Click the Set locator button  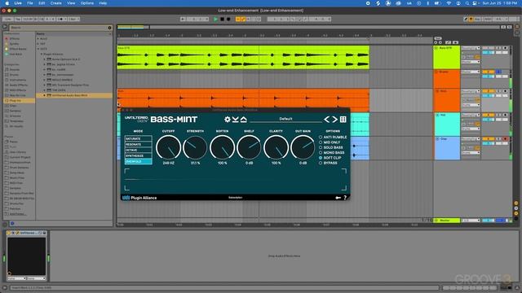438,38
